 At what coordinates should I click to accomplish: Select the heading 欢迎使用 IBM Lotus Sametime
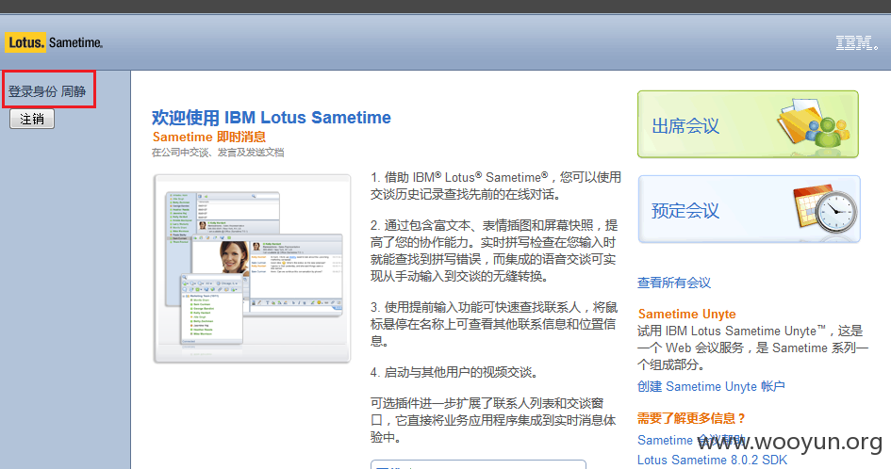pyautogui.click(x=271, y=118)
